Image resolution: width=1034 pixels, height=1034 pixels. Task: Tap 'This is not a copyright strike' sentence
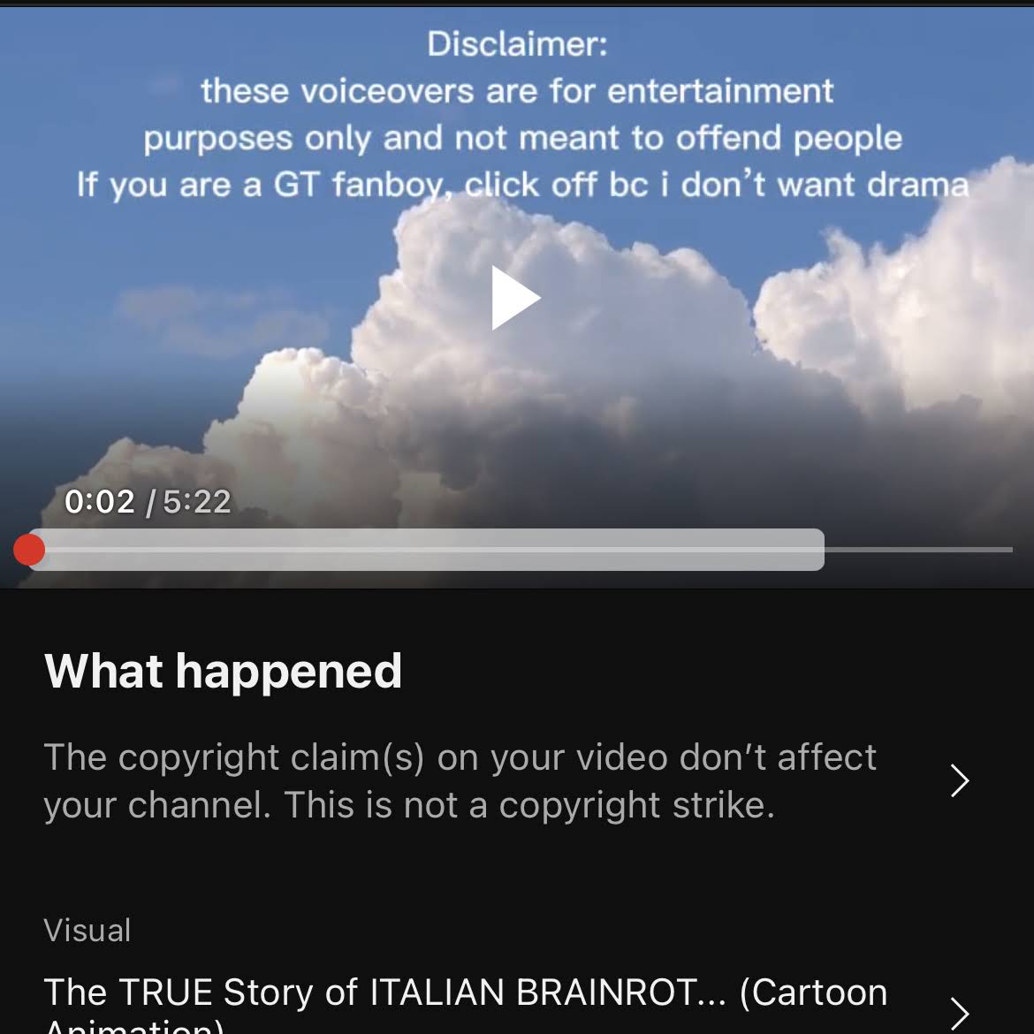(x=529, y=805)
